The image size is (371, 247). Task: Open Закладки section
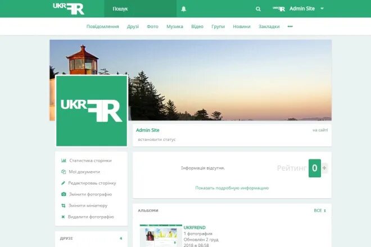(269, 26)
